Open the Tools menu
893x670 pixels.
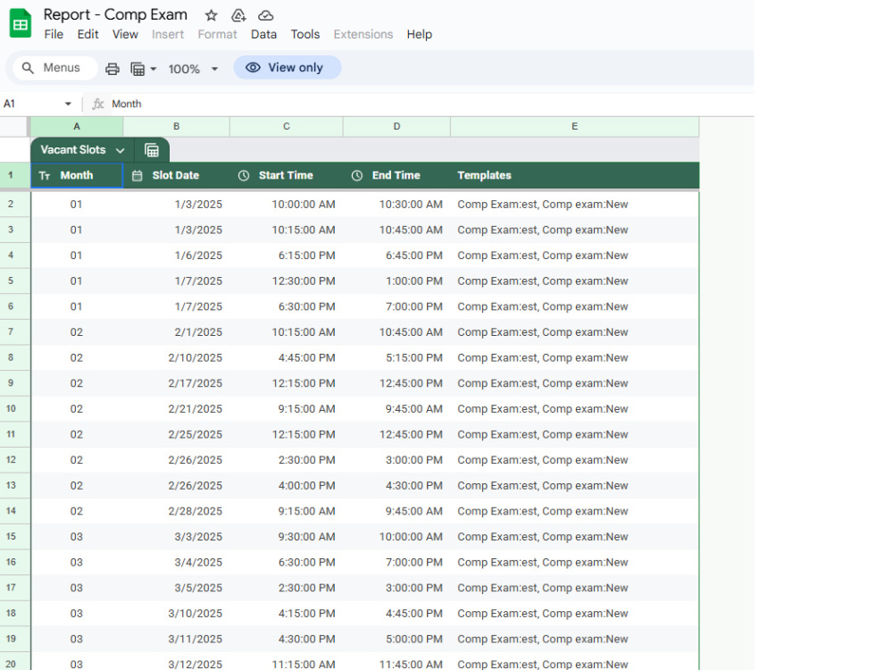click(305, 34)
